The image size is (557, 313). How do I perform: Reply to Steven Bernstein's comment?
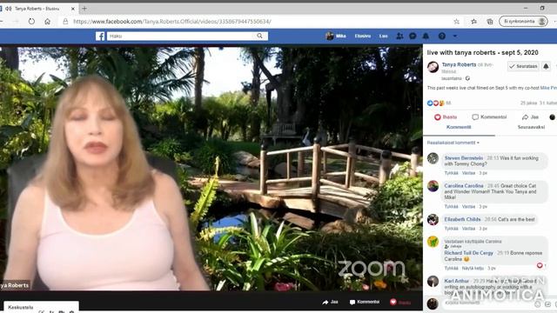coord(468,173)
